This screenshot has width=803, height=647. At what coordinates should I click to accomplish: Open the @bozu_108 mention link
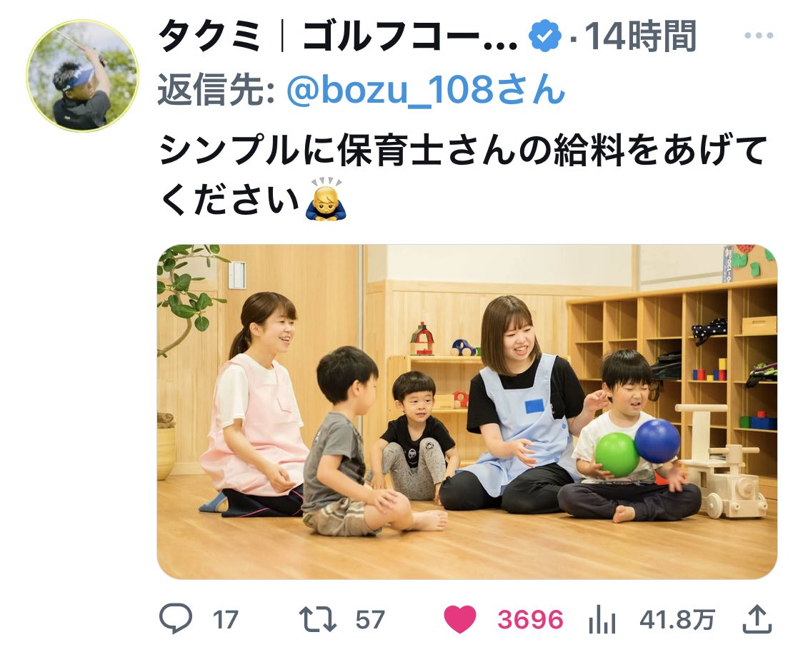426,89
